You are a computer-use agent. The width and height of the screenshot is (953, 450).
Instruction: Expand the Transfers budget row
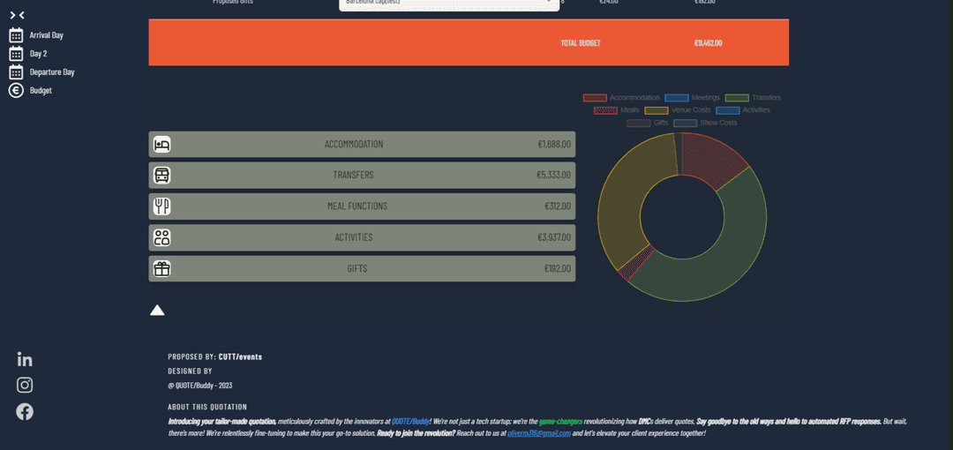coord(362,176)
